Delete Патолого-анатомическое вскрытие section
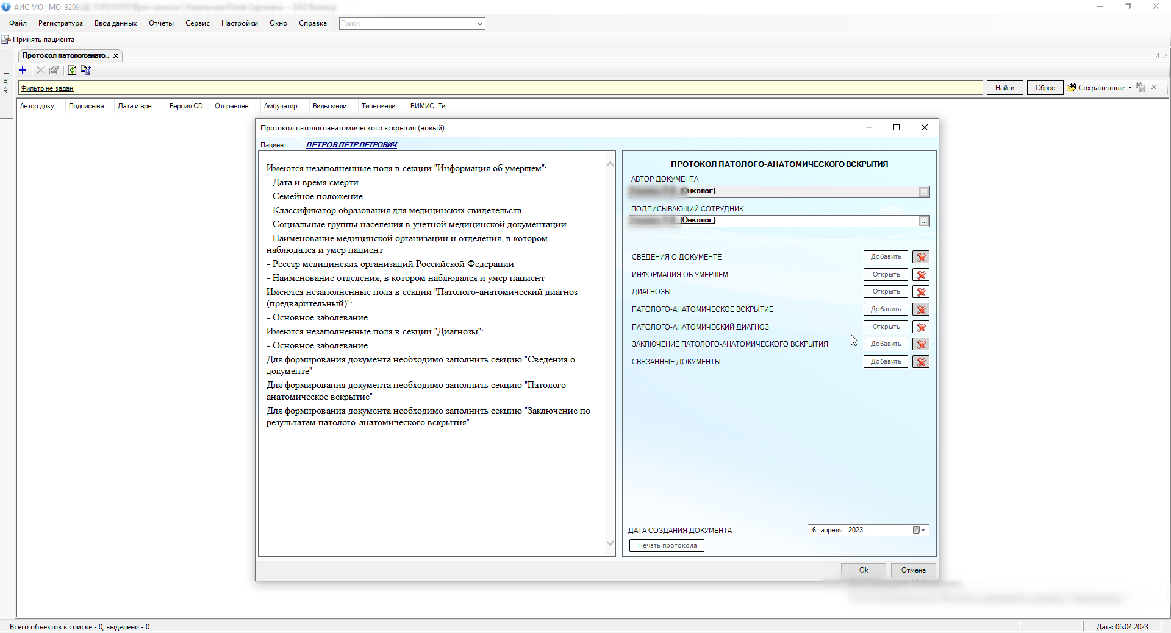The height and width of the screenshot is (633, 1171). [x=921, y=309]
